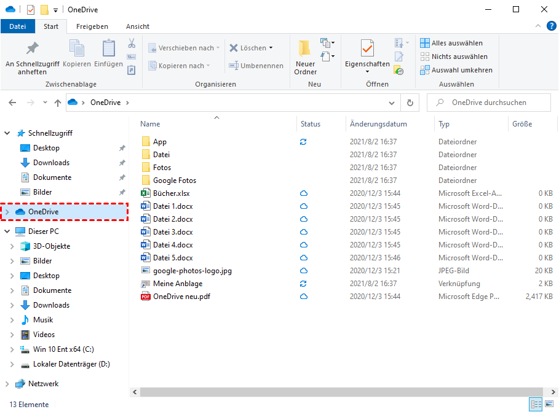The width and height of the screenshot is (559, 412).
Task: Click the Einfügen clipboard icon
Action: coord(109,49)
